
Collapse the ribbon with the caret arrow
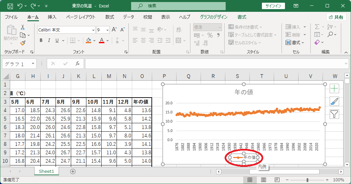346,52
